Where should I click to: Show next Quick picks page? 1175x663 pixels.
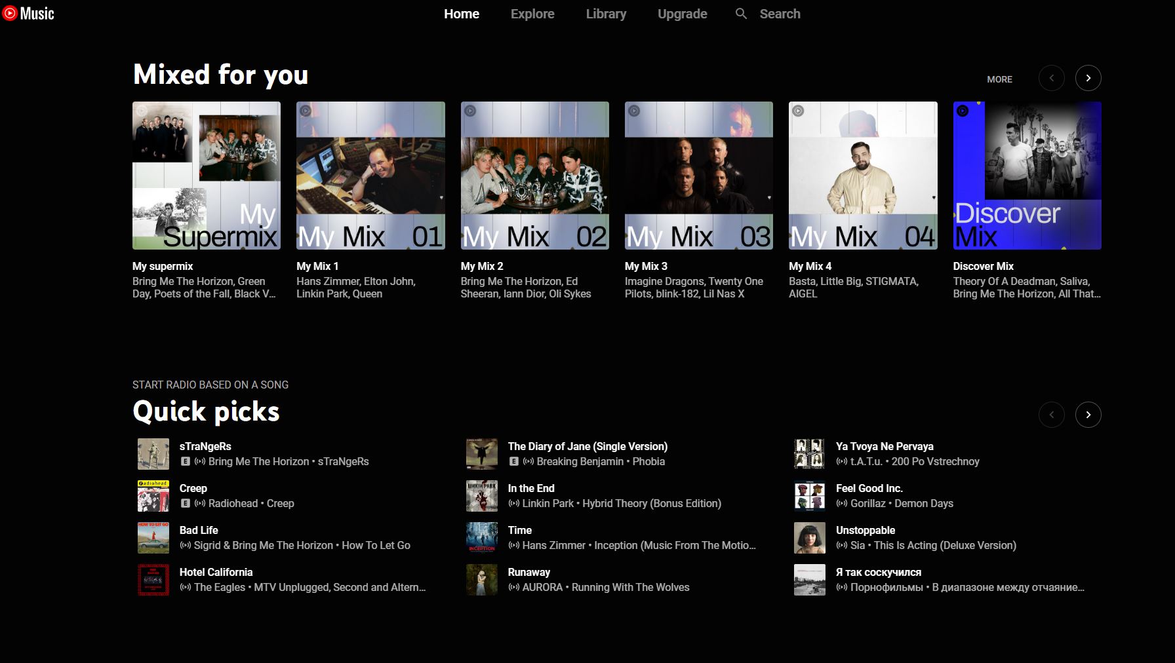click(x=1088, y=415)
